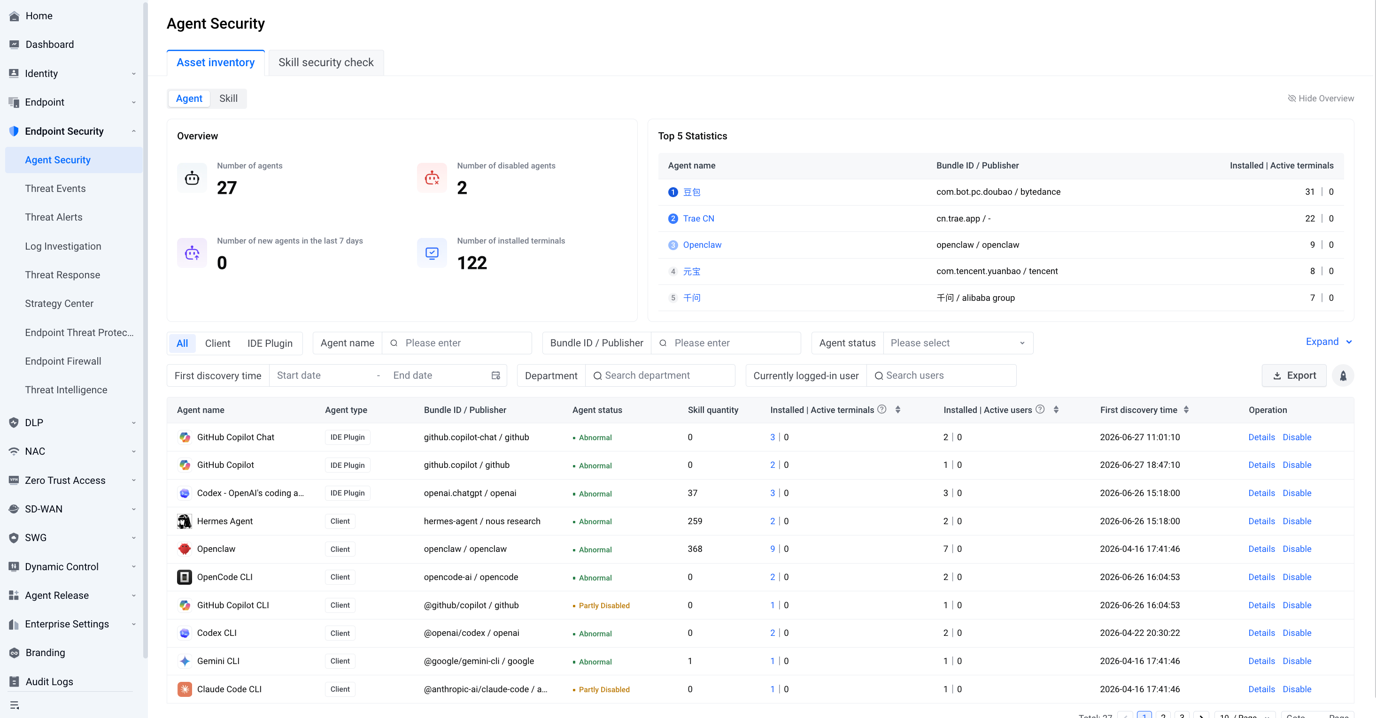Image resolution: width=1376 pixels, height=718 pixels.
Task: Click the Claude Code CLI icon
Action: click(x=185, y=689)
